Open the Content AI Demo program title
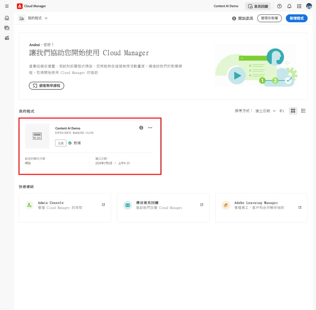Screen dimensions: 316x310 pos(68,128)
